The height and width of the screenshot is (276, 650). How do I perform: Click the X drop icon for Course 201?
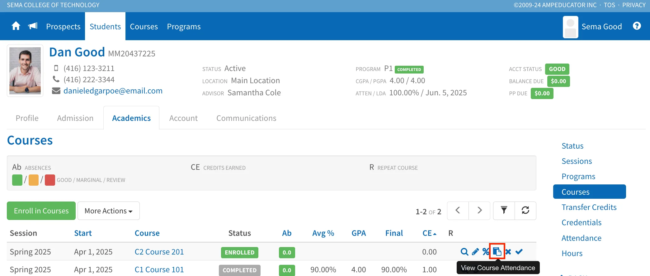click(x=508, y=252)
